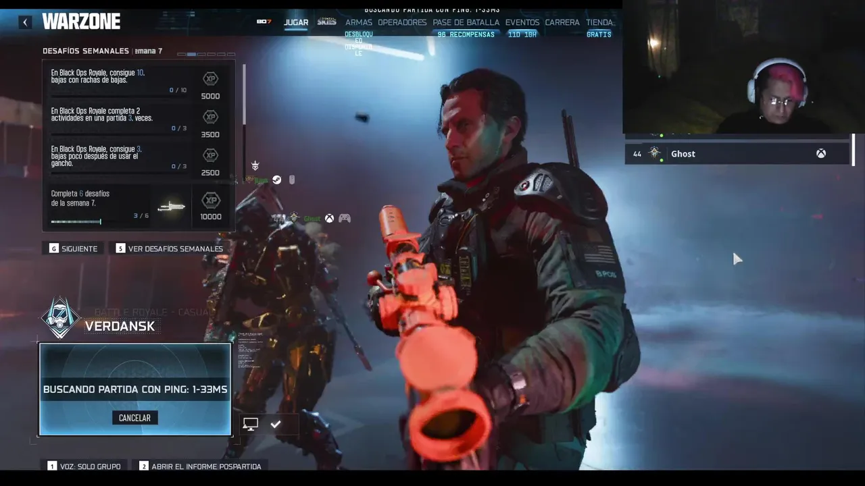
Task: Click the DESAFÍOS SEMANALES header
Action: point(86,51)
